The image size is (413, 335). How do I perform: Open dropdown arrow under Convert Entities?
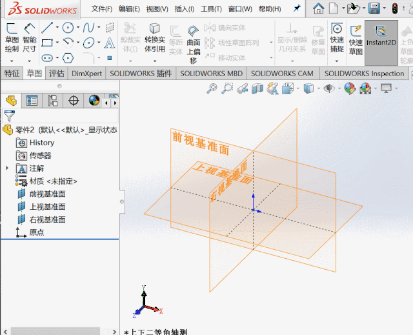click(x=155, y=61)
